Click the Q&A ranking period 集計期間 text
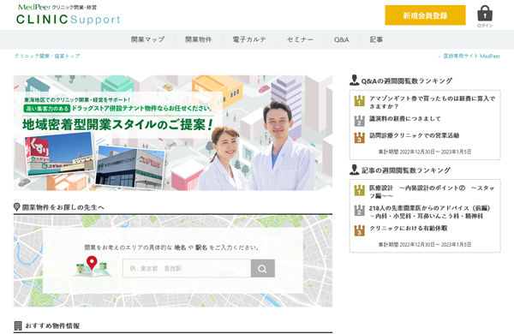The width and height of the screenshot is (514, 334). coord(425,152)
